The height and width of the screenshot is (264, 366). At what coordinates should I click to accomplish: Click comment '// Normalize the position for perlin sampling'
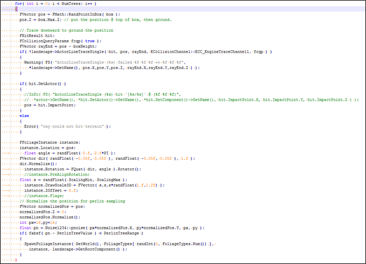pos(72,202)
